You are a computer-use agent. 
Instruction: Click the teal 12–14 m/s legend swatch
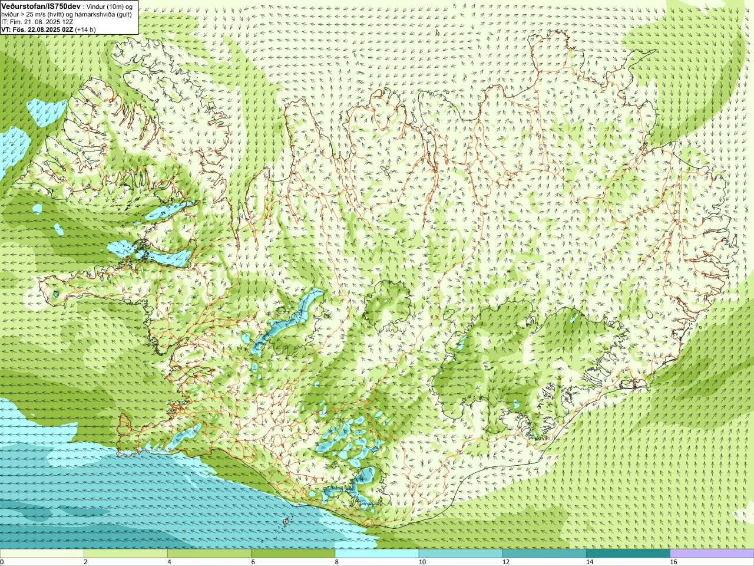tap(544, 554)
